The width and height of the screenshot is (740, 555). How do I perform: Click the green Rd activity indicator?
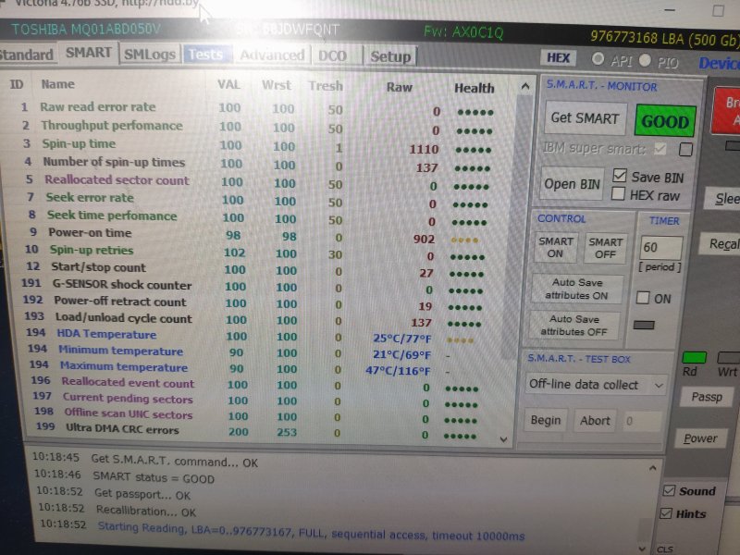point(694,358)
